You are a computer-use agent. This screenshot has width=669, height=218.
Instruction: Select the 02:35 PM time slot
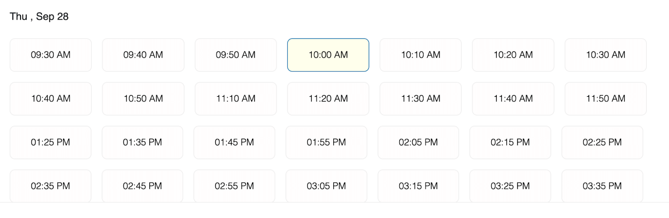[50, 186]
